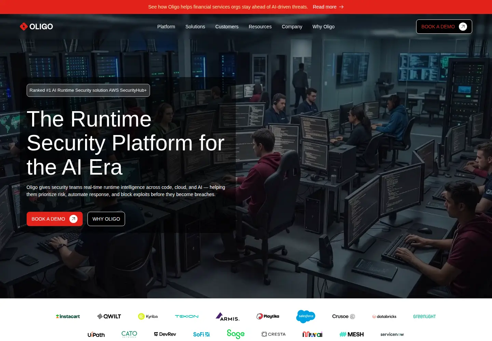
Task: Click the MESH logo
Action: [x=352, y=335]
